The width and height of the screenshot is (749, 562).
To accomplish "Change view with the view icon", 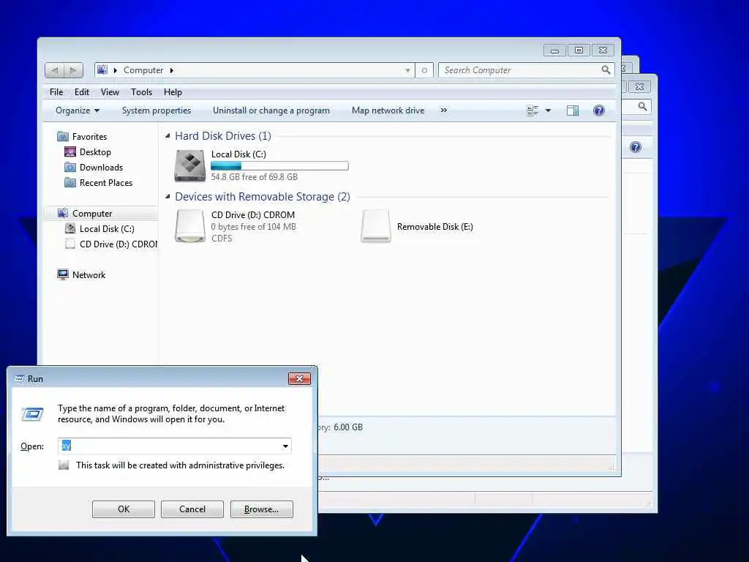I will (x=532, y=110).
